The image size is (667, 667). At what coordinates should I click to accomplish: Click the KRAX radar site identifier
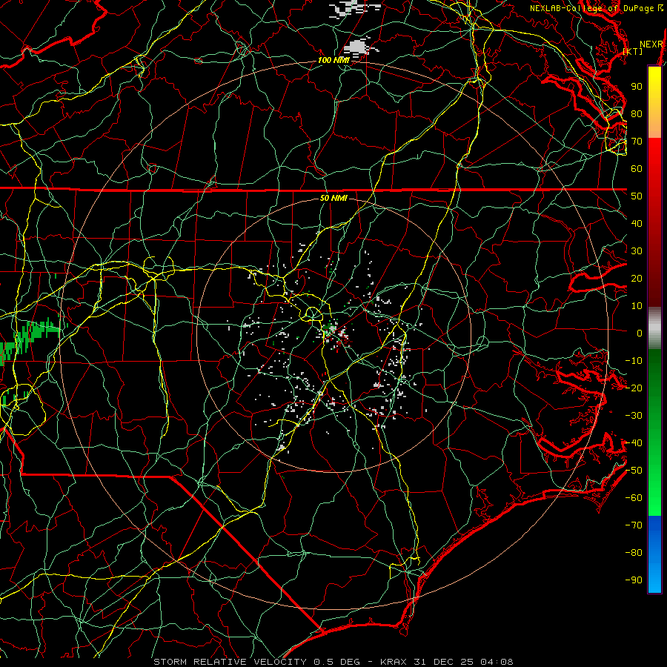[x=394, y=662]
